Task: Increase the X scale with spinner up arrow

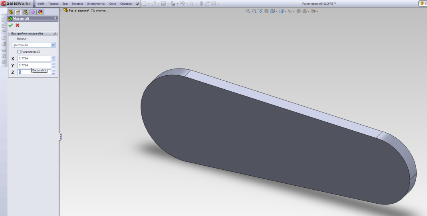Action: [x=54, y=57]
